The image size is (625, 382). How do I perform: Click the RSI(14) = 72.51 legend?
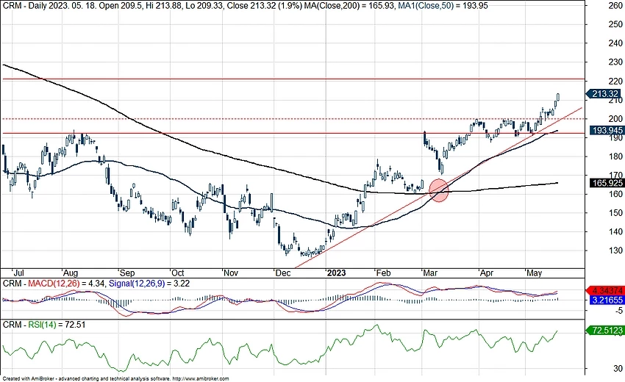(57, 325)
